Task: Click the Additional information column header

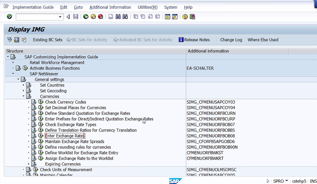Action: point(237,51)
